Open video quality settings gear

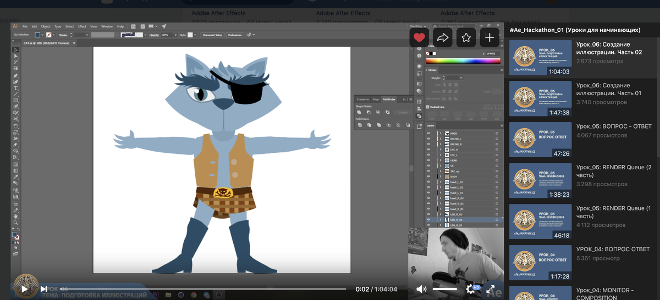[x=471, y=288]
